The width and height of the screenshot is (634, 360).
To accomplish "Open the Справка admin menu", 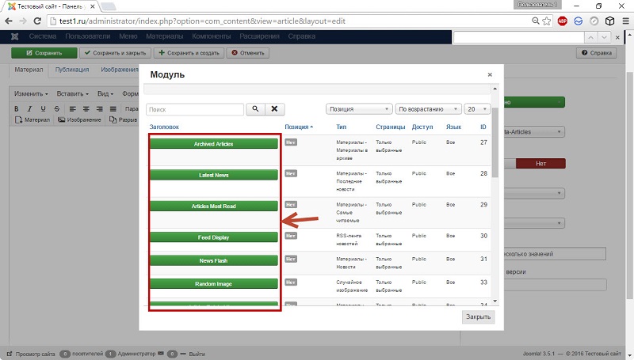I will point(302,36).
